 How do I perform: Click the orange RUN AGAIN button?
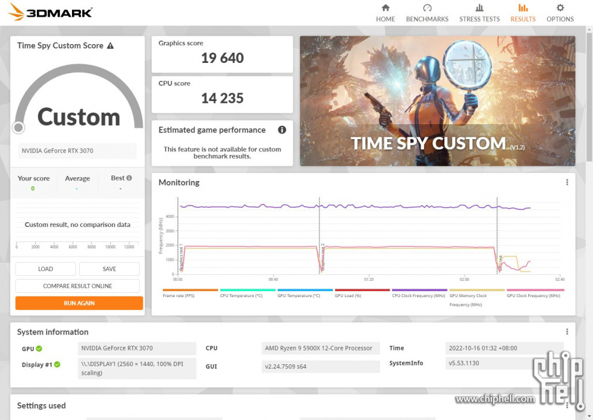79,303
